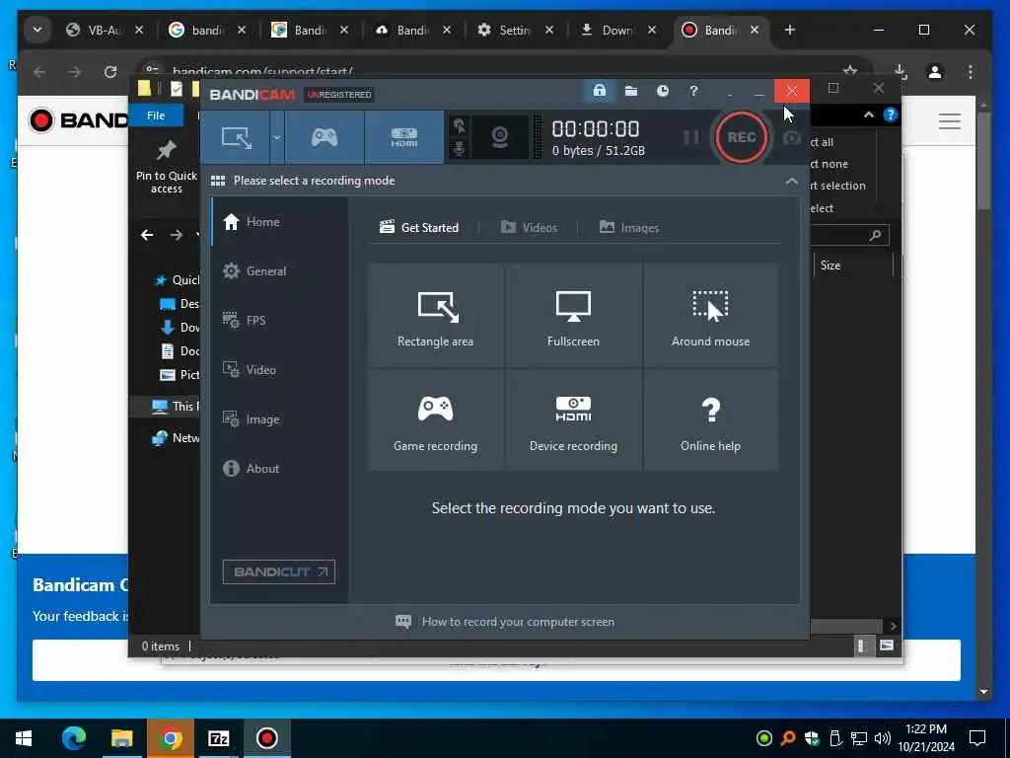Click Pin to Quick access in File Explorer
Screen dimensions: 1010x758
166,168
